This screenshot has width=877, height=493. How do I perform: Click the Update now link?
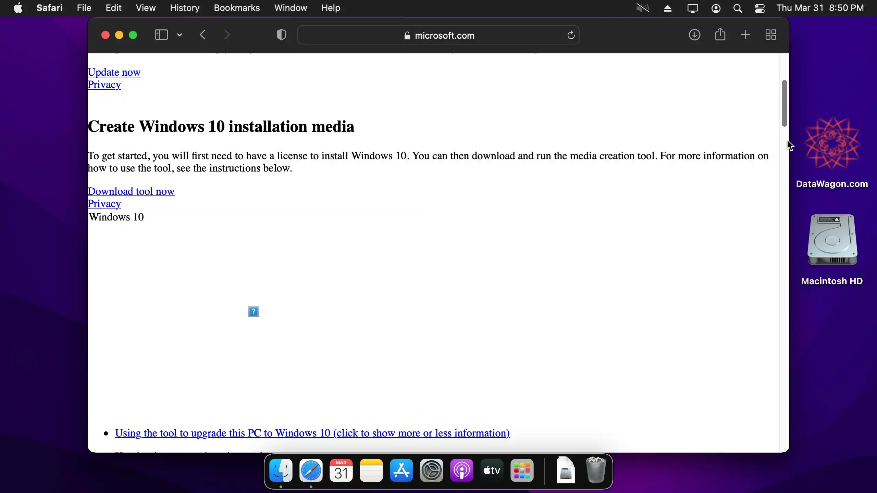114,72
